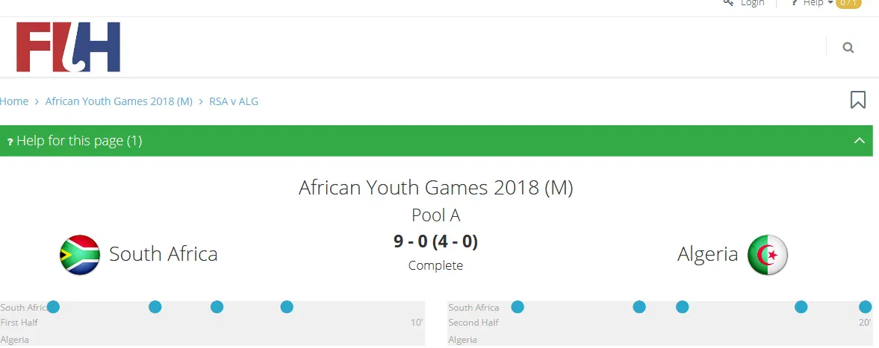Go to the Home breadcrumb
Screen dimensions: 879x348
coord(14,101)
